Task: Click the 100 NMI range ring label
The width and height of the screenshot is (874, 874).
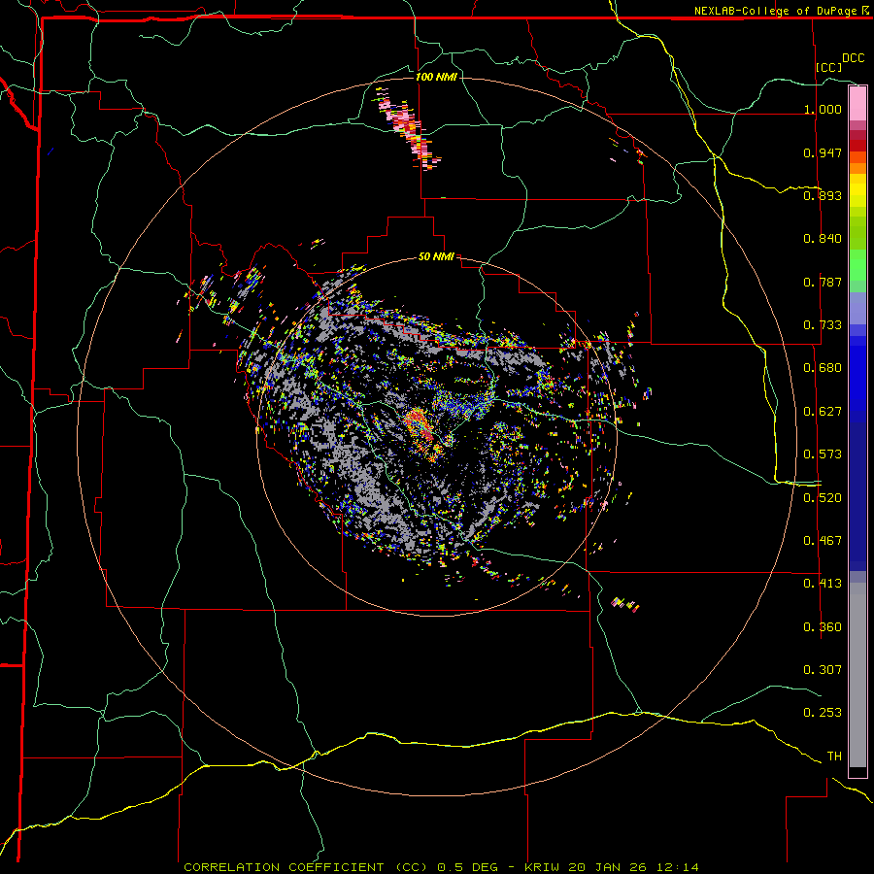Action: click(x=436, y=77)
